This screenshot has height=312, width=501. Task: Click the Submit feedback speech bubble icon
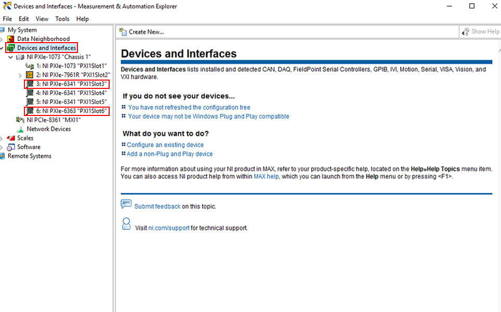(x=126, y=204)
